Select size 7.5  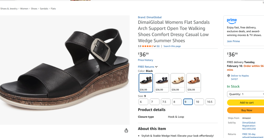click(x=165, y=102)
